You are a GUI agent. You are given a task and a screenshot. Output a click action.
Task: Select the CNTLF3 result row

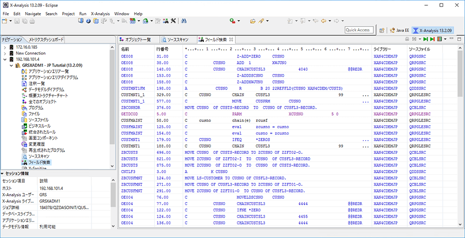coord(288,171)
